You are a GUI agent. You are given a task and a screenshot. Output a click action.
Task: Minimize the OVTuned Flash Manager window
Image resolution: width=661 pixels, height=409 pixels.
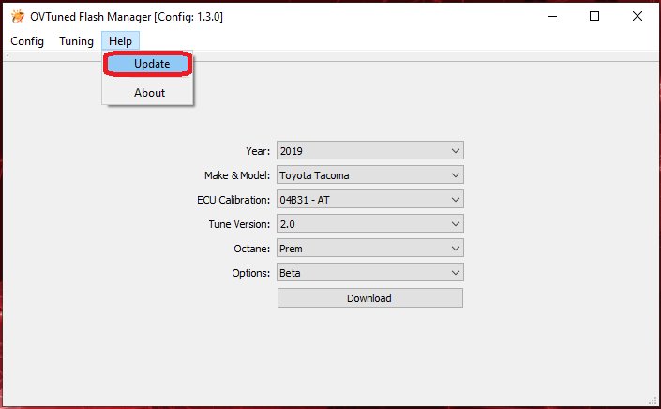[552, 17]
